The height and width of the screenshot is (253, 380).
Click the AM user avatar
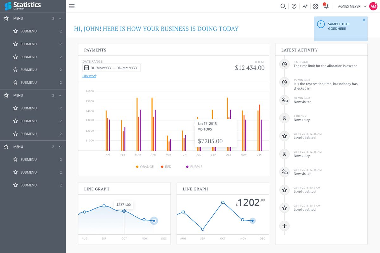(373, 6)
